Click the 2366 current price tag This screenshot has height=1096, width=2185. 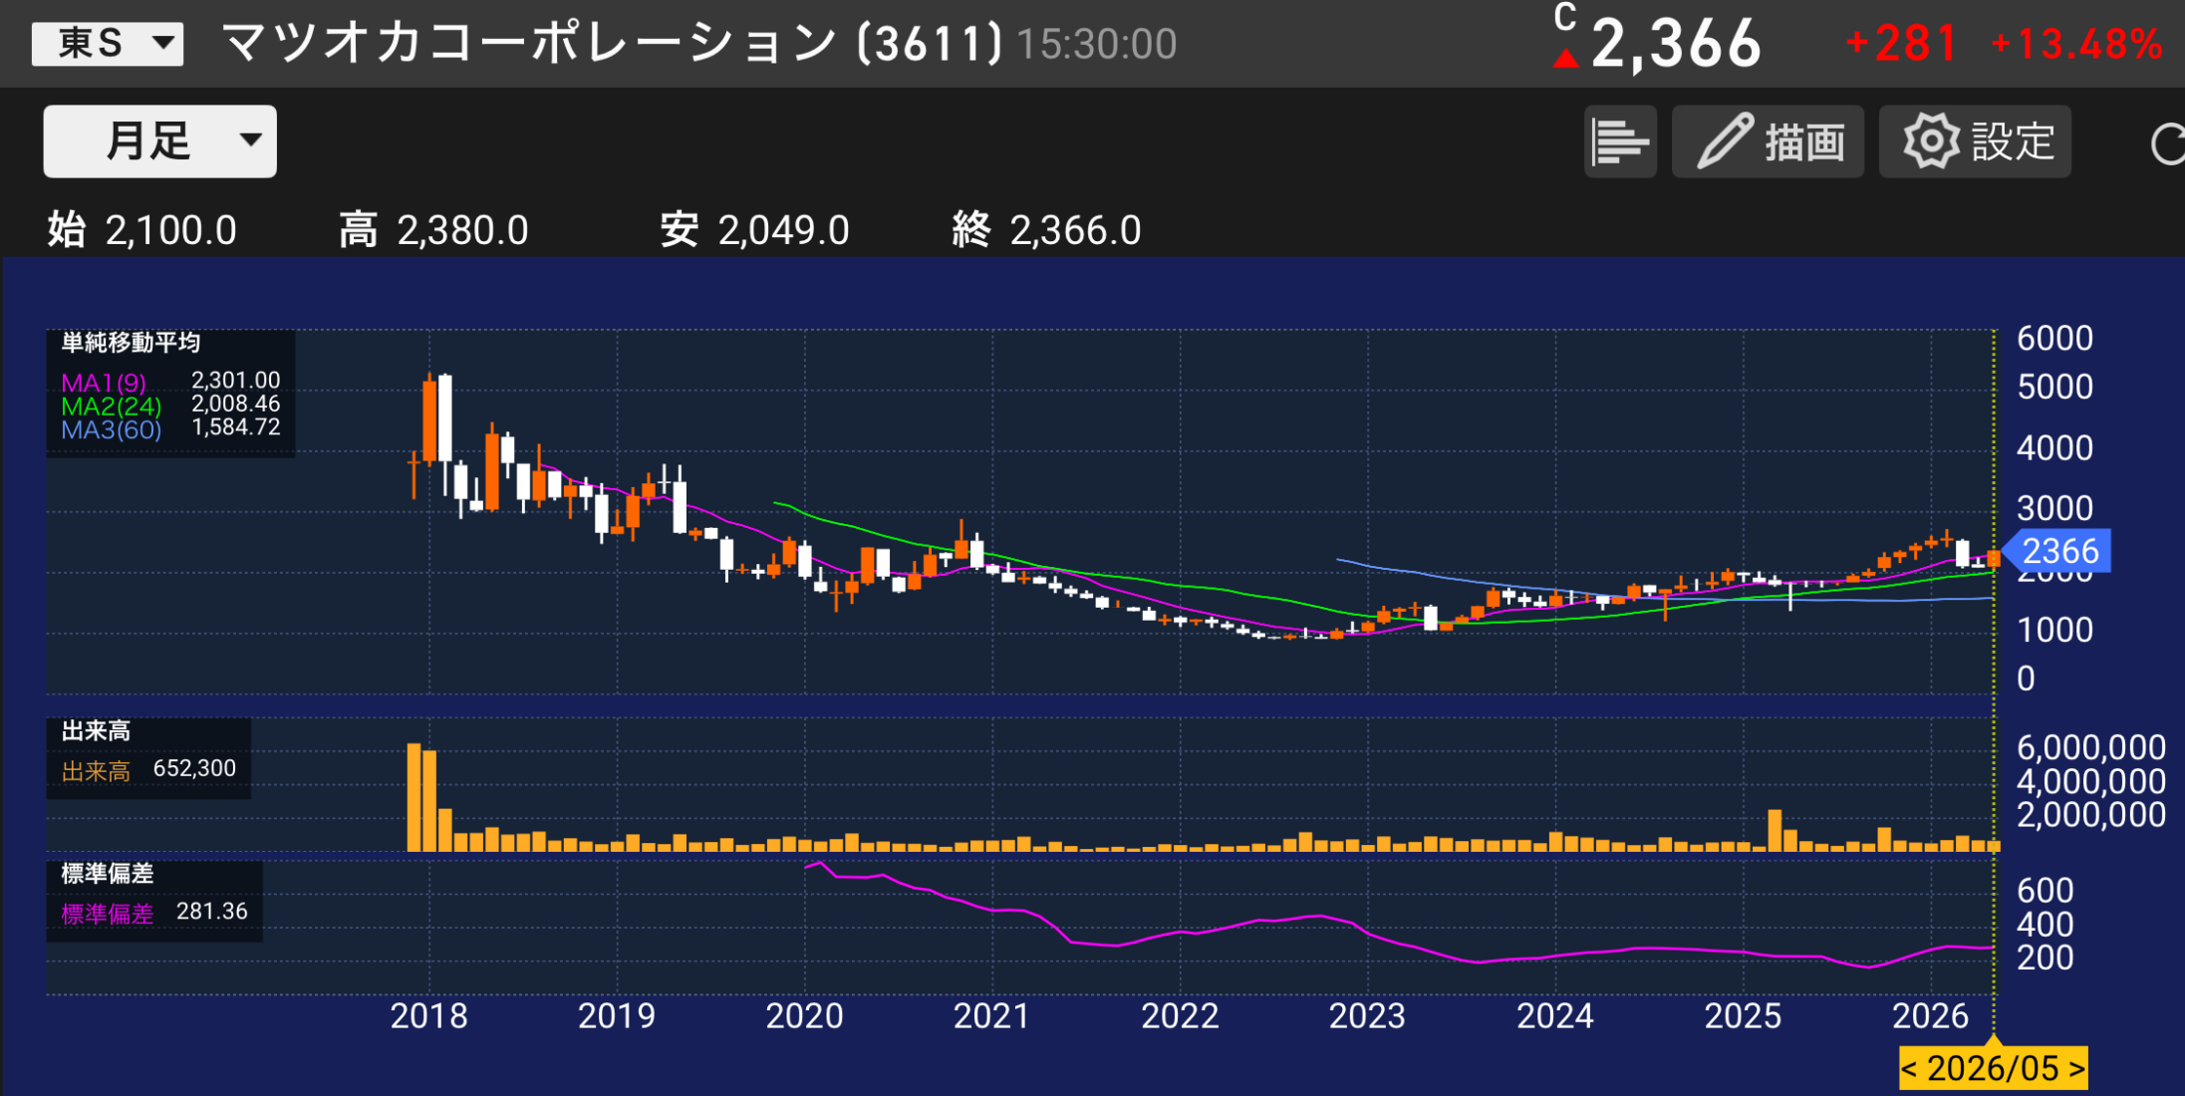coord(2057,550)
